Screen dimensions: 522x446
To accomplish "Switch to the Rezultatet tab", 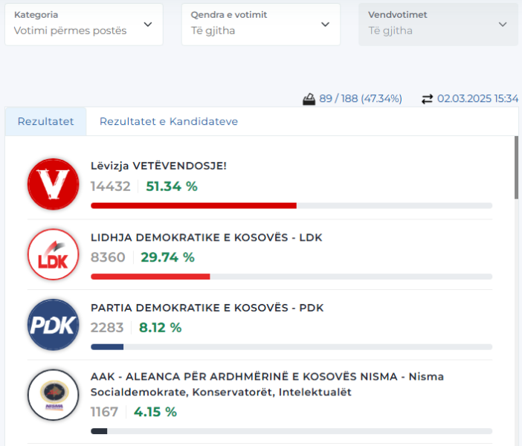I will coord(46,121).
